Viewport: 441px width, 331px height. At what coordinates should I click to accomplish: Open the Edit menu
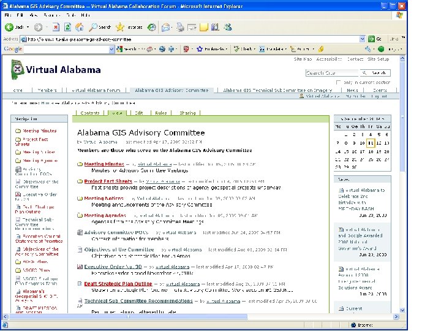tap(20, 15)
